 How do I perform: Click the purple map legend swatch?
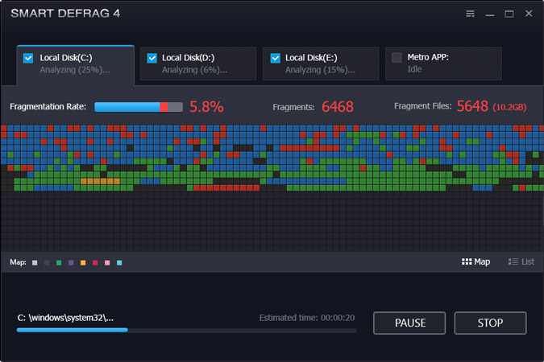coord(71,262)
